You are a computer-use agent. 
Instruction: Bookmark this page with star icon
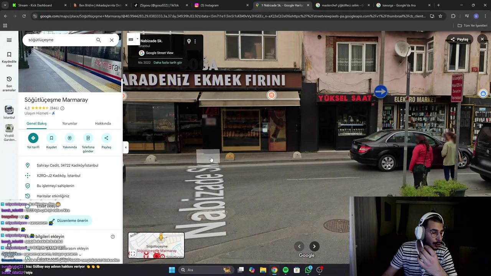pyautogui.click(x=440, y=16)
